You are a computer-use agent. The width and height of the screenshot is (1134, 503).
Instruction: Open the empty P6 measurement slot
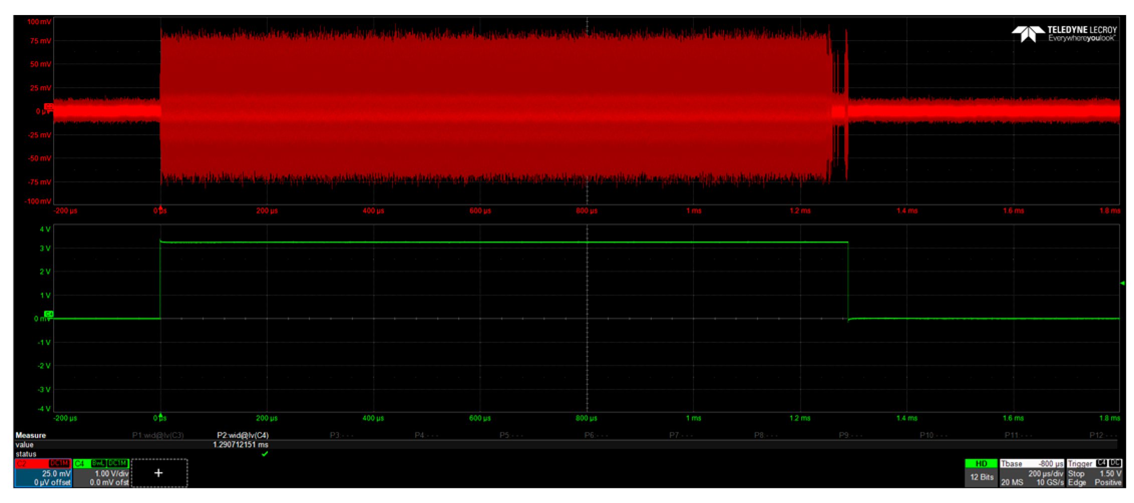pyautogui.click(x=596, y=435)
